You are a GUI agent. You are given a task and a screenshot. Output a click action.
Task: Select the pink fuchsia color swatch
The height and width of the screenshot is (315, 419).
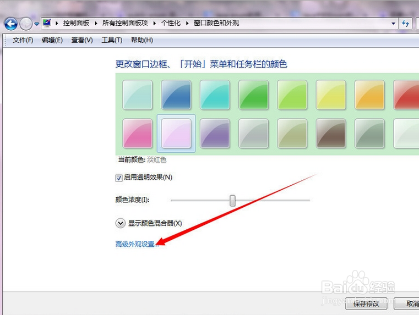coord(138,134)
